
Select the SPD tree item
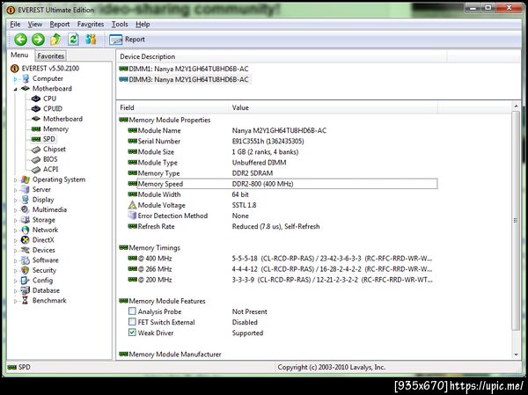(x=48, y=139)
